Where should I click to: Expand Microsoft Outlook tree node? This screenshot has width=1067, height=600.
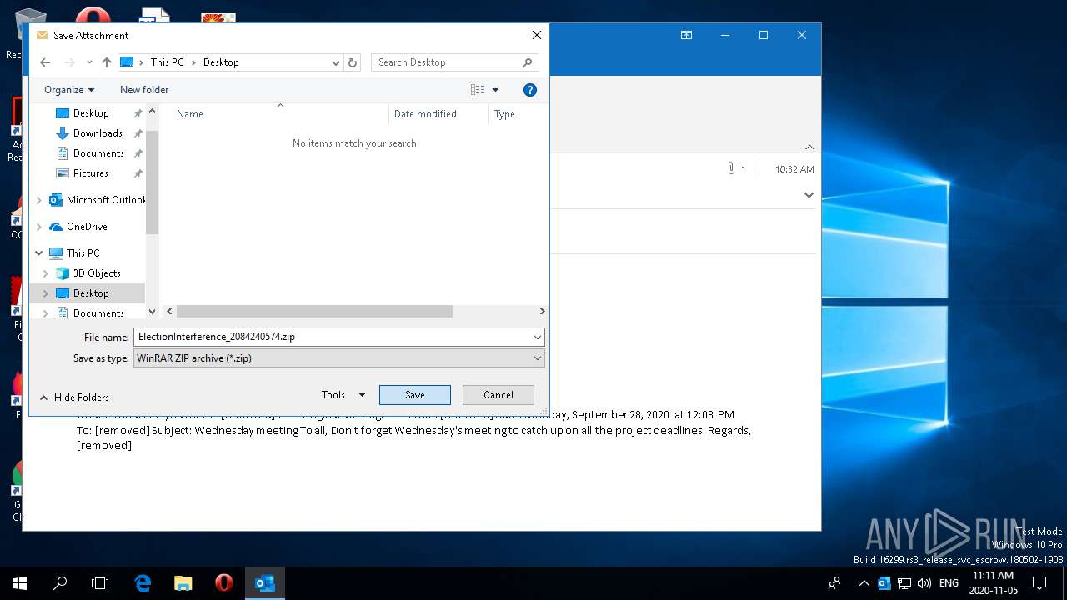pos(38,200)
